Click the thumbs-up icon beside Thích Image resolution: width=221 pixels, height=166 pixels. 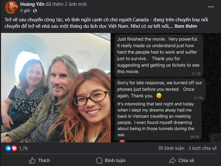pyautogui.click(x=32, y=160)
